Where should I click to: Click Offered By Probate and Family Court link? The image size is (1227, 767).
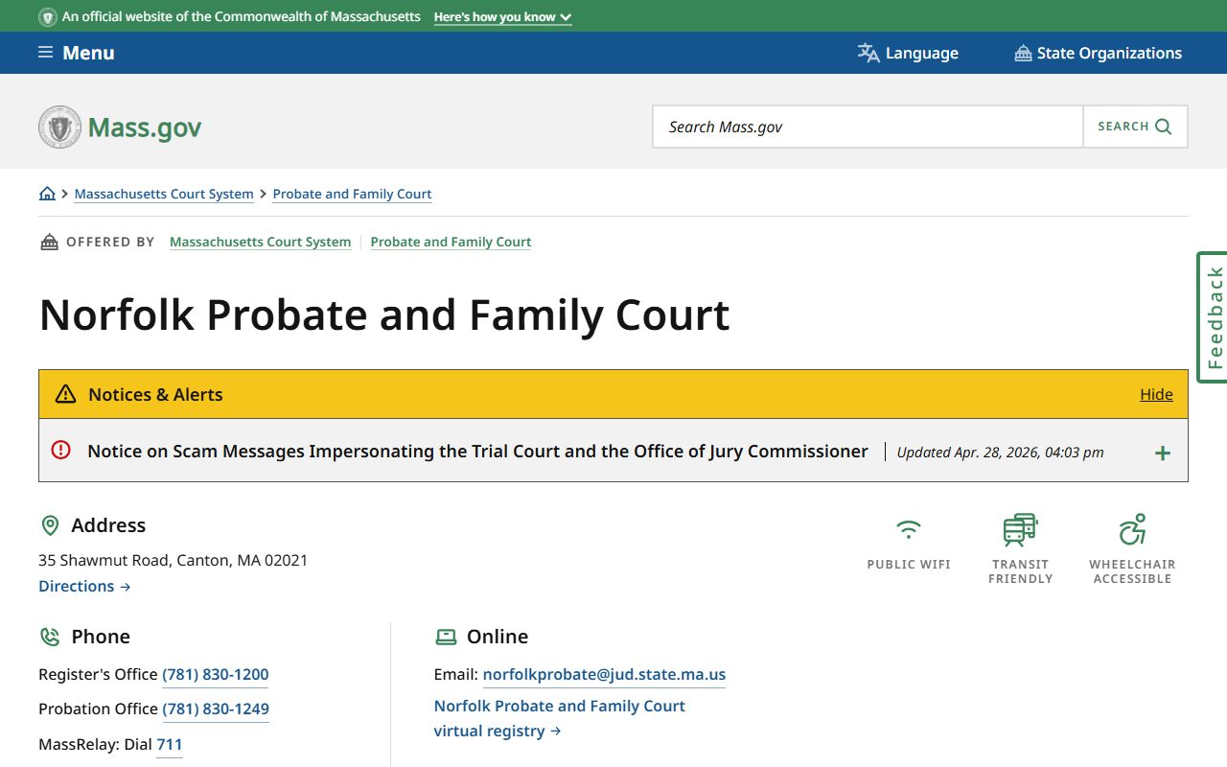451,242
